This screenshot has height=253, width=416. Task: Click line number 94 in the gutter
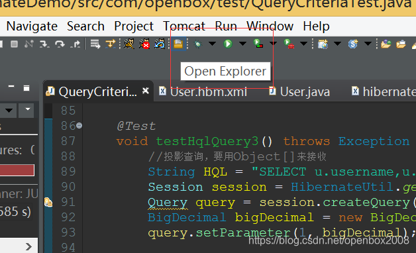68,248
